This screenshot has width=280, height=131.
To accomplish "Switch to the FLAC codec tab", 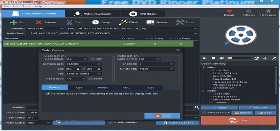I will click(127, 87).
